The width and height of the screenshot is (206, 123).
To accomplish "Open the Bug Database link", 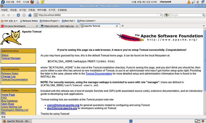I will pyautogui.click(x=9, y=101).
